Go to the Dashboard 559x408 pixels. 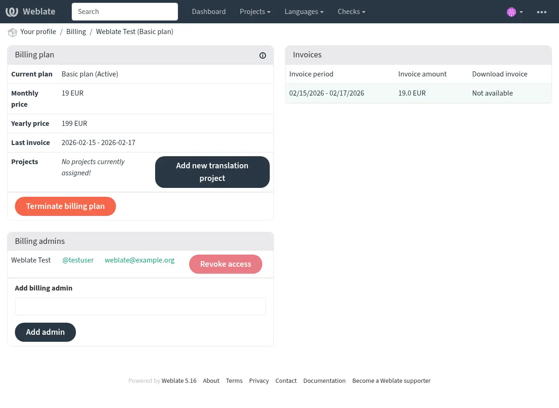(x=209, y=12)
